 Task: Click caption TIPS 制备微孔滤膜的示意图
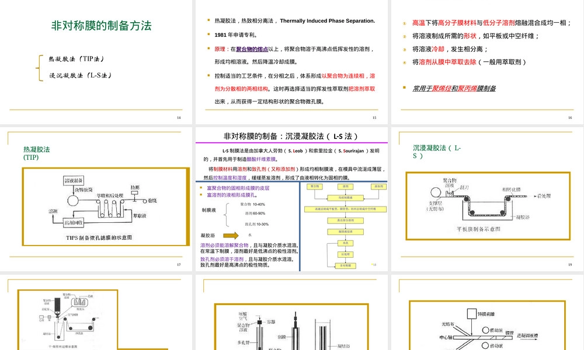tap(99, 237)
